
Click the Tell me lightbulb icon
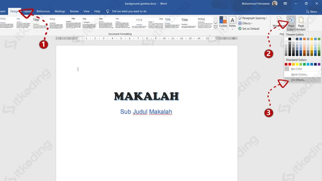(x=108, y=11)
